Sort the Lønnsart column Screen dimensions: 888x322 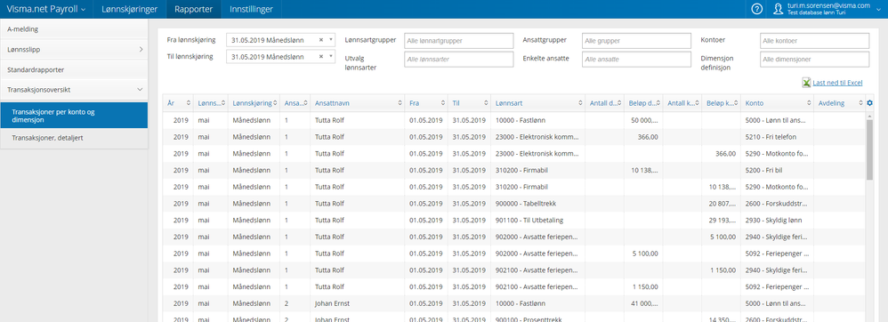pyautogui.click(x=580, y=103)
